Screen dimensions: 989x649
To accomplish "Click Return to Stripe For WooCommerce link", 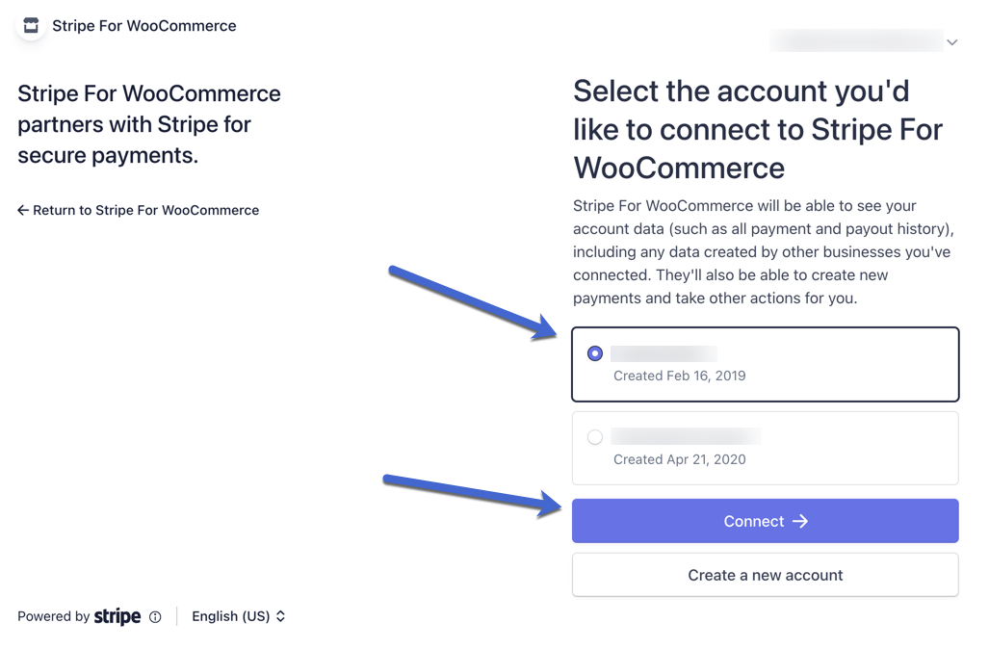I will coord(138,210).
